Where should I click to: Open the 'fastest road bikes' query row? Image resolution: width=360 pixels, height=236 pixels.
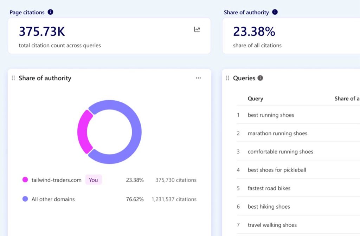[x=298, y=188]
